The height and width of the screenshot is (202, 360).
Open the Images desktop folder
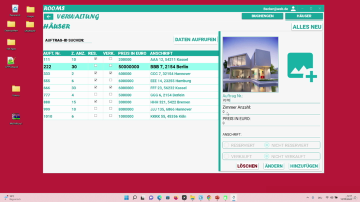[x=30, y=12]
